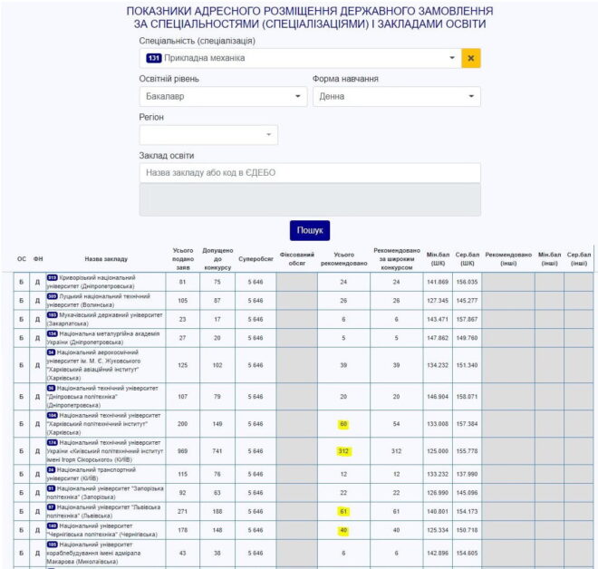Open the Форма навчання dropdown showing Денна
The image size is (598, 569).
click(x=396, y=96)
